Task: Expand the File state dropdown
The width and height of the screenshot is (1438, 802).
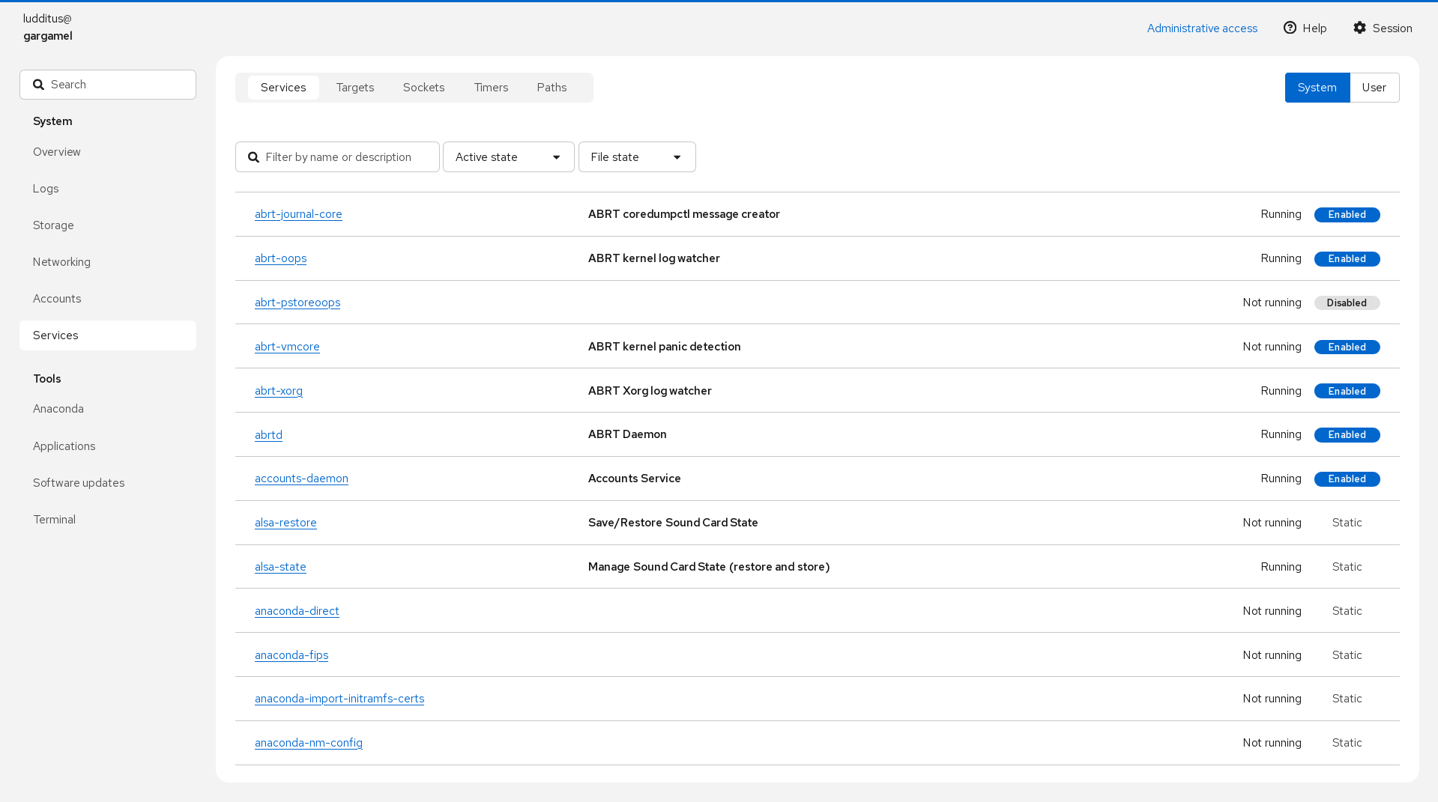Action: pos(636,157)
